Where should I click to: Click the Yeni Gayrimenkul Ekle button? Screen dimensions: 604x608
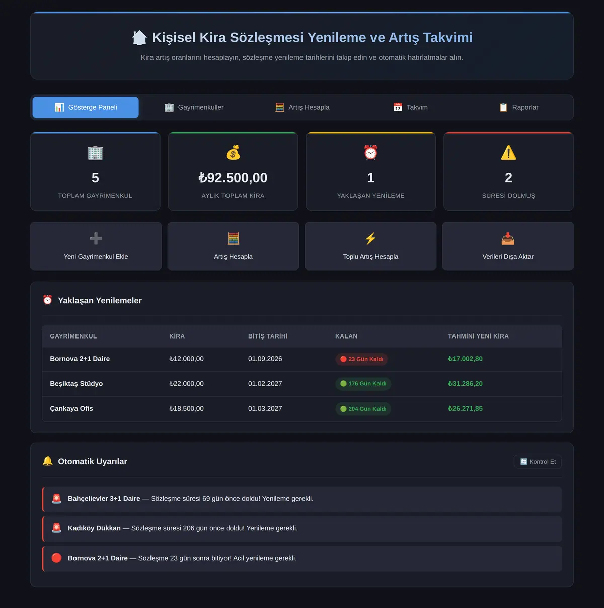pos(96,246)
